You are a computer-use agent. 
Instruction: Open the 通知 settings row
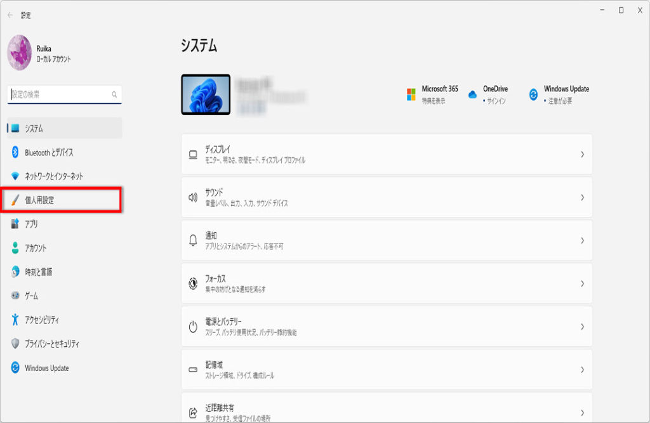pos(386,240)
